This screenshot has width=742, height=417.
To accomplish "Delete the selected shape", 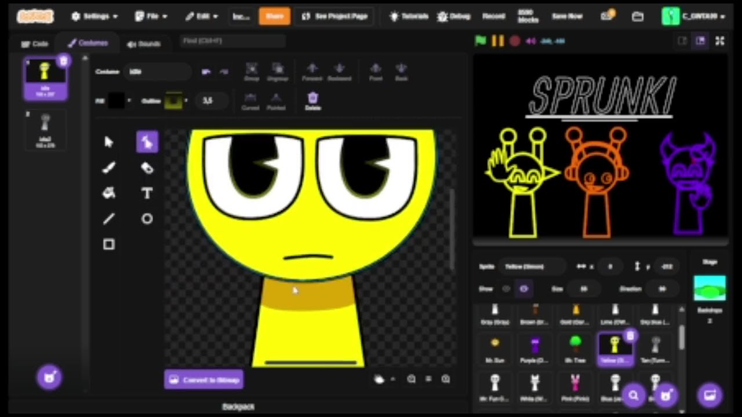I will [x=313, y=101].
